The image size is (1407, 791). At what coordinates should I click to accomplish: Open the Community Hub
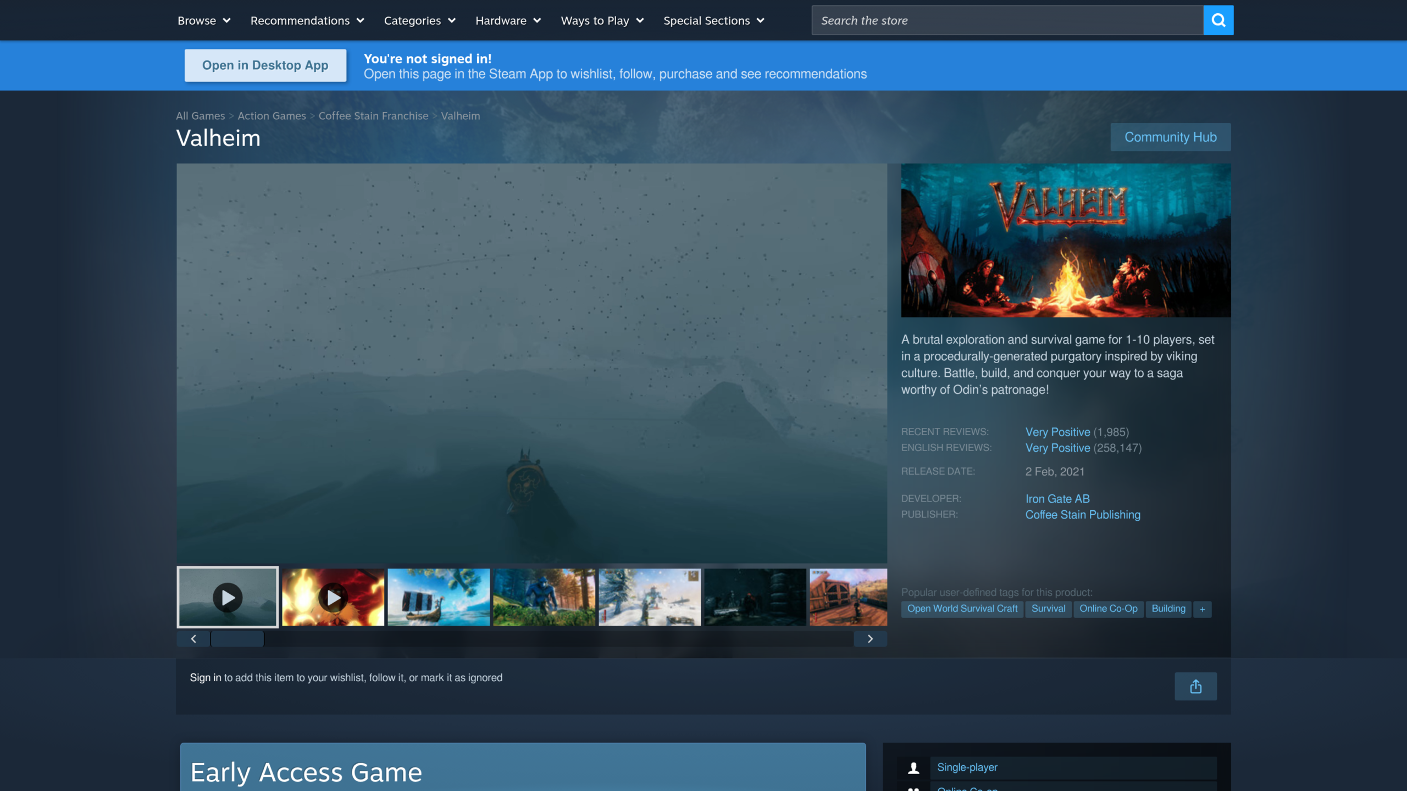click(1171, 137)
